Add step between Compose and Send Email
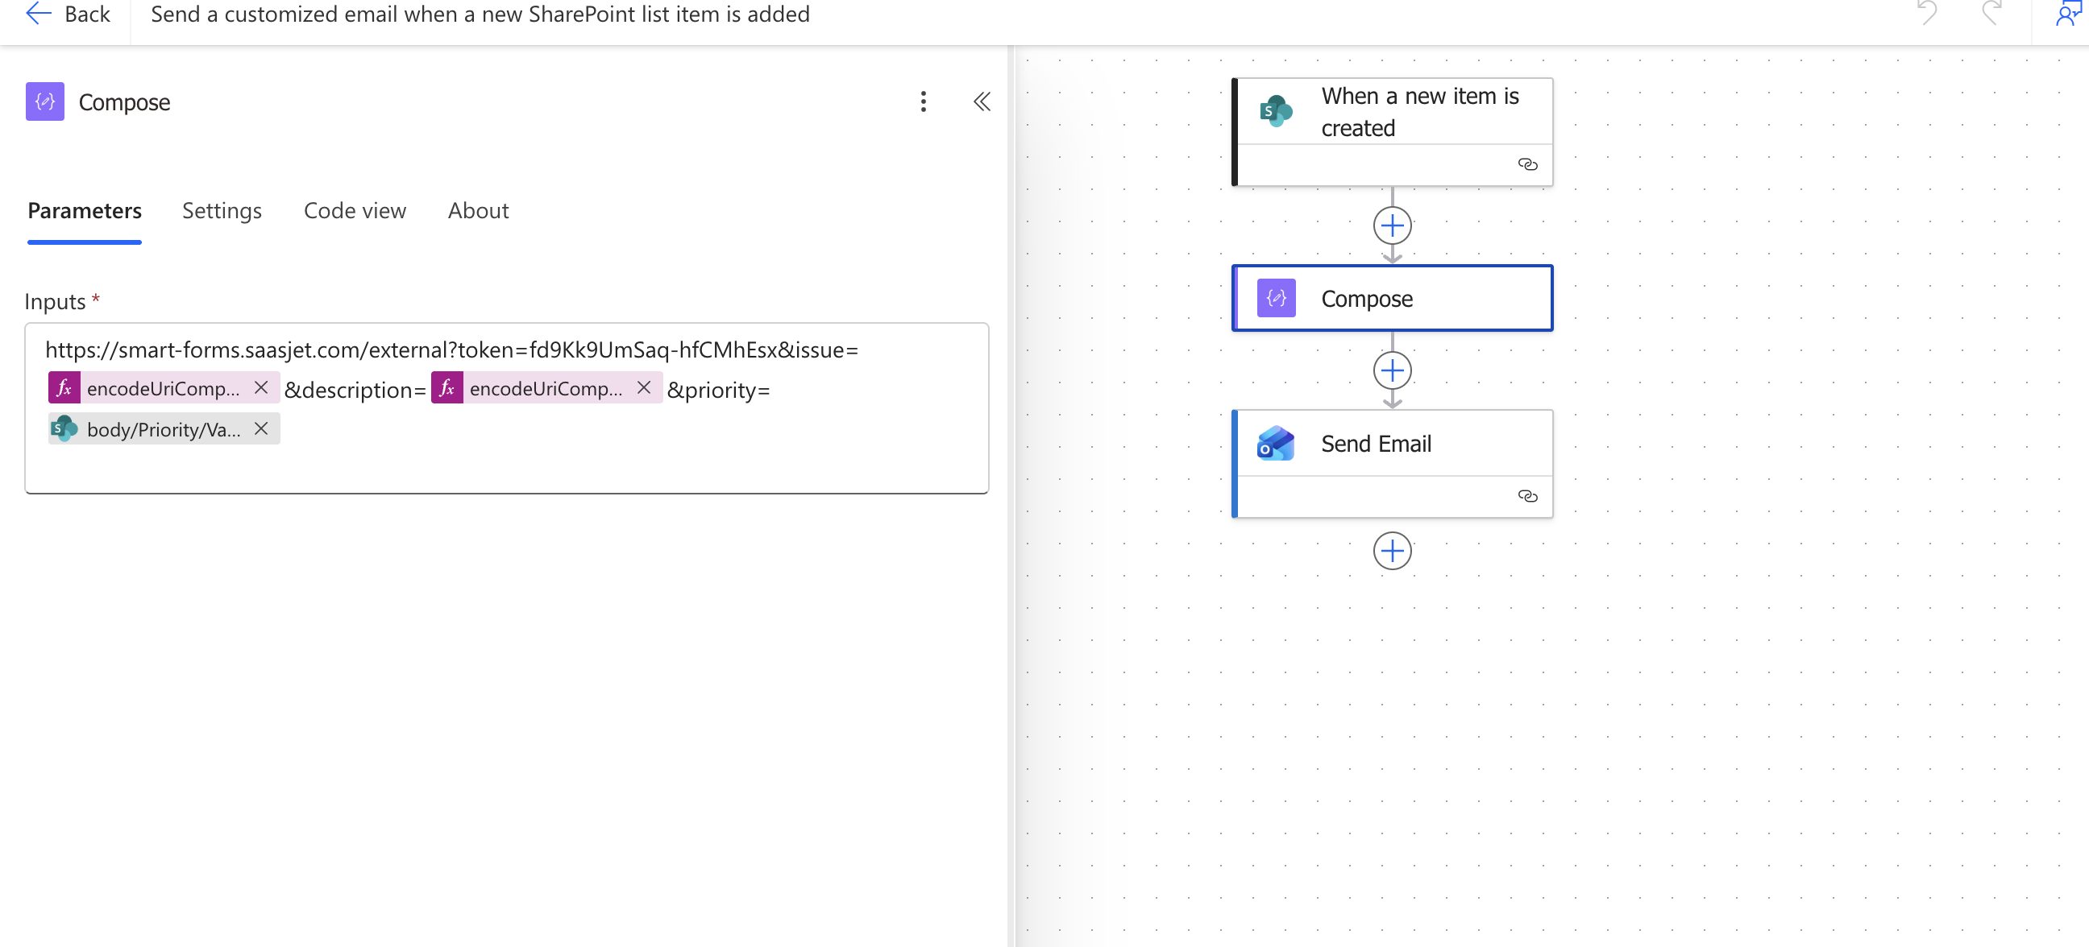This screenshot has width=2089, height=947. (x=1392, y=370)
